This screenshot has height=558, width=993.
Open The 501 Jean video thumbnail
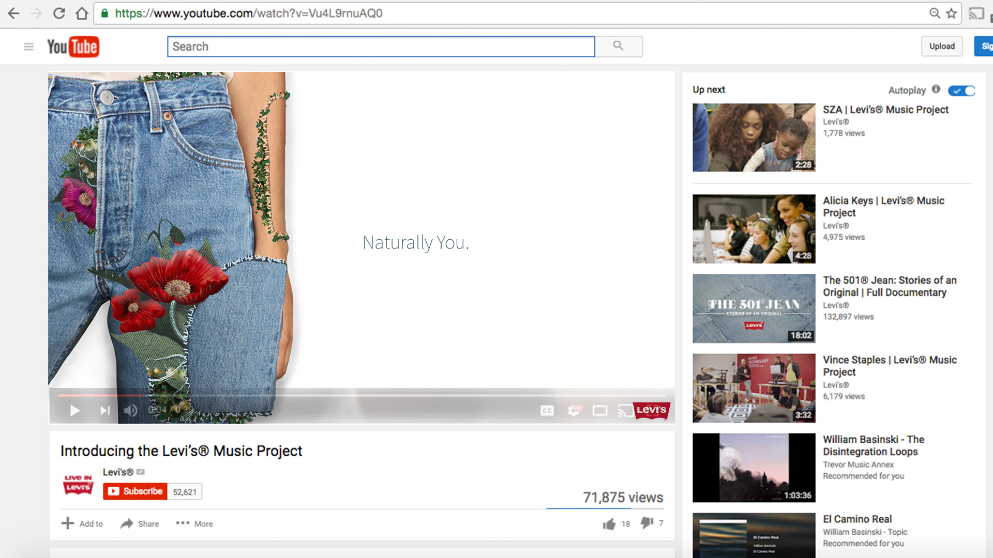[754, 308]
